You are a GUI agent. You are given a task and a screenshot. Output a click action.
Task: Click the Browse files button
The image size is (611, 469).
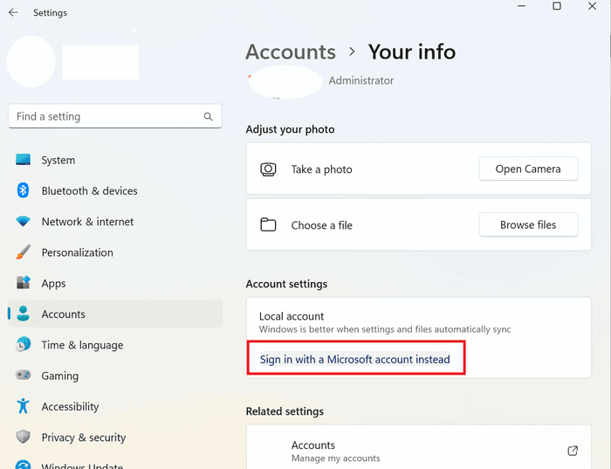click(528, 224)
